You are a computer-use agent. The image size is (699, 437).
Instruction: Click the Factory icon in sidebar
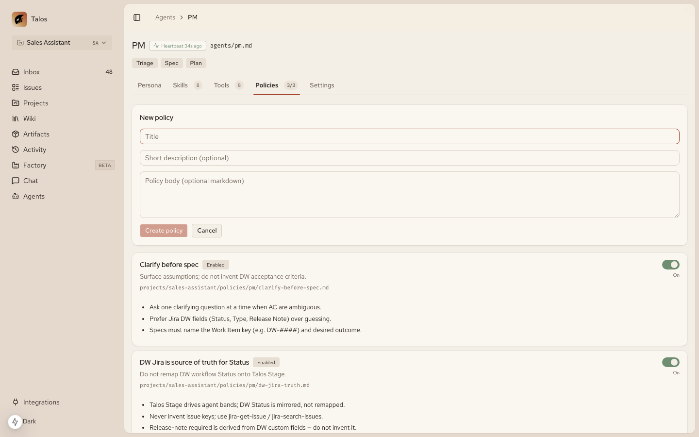(16, 165)
